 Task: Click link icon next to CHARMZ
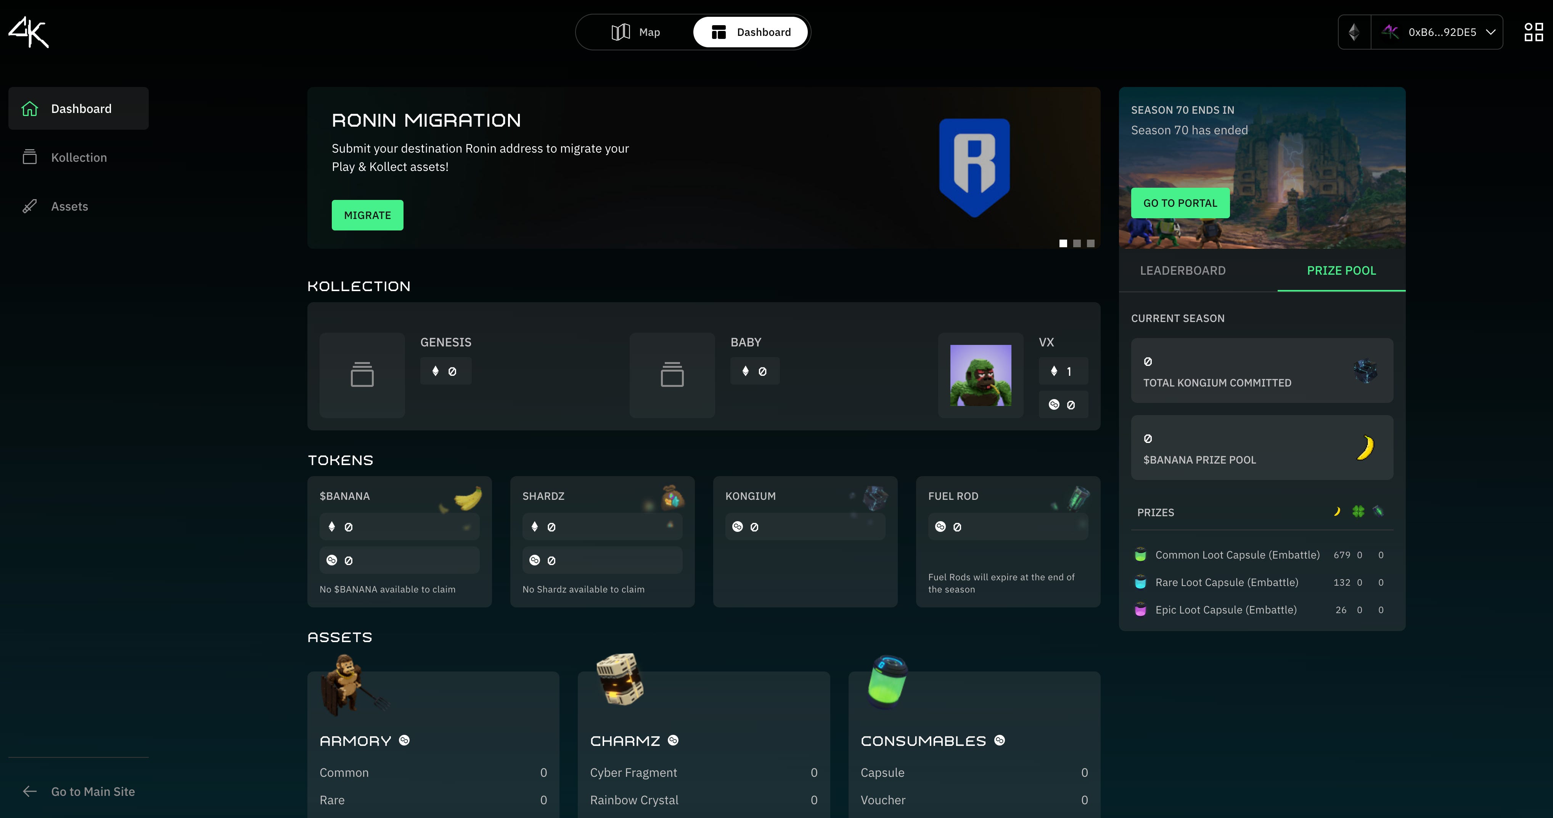coord(674,740)
